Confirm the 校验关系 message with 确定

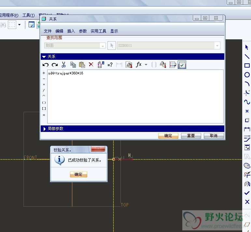pos(78,174)
